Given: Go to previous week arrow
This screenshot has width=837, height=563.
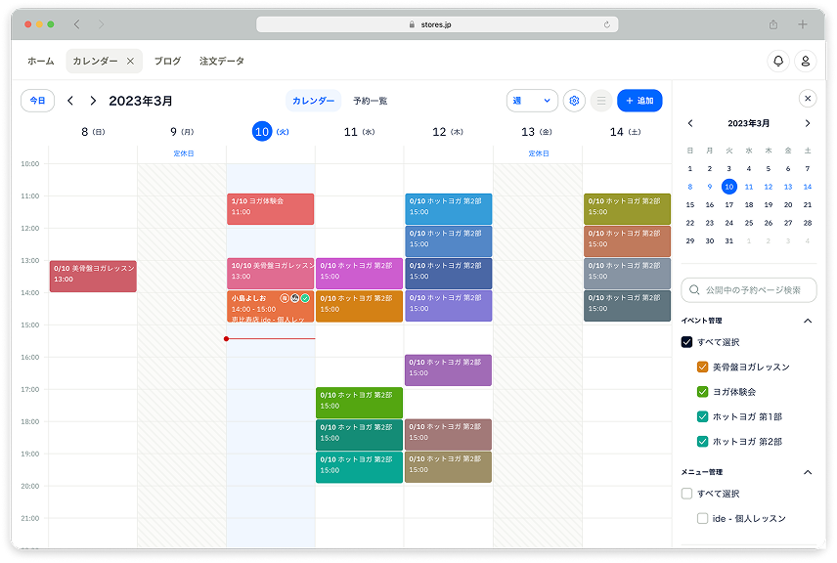Looking at the screenshot, I should tap(70, 101).
